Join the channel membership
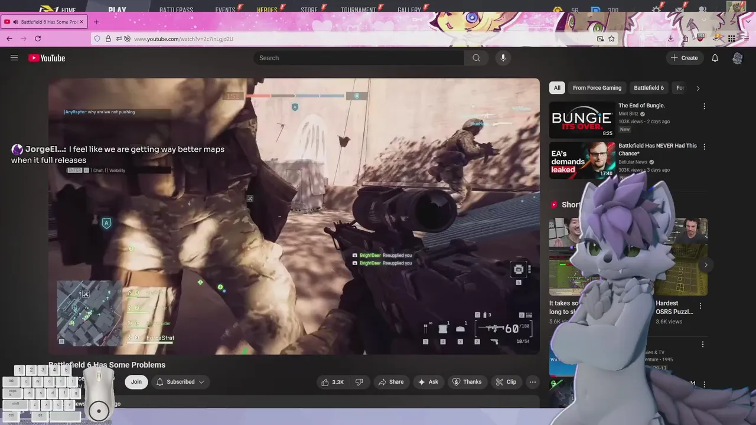The width and height of the screenshot is (756, 425). click(x=136, y=382)
